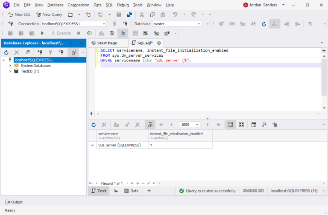Open the Comparison menu
Screen dimensions: 328x215
[x=79, y=5]
